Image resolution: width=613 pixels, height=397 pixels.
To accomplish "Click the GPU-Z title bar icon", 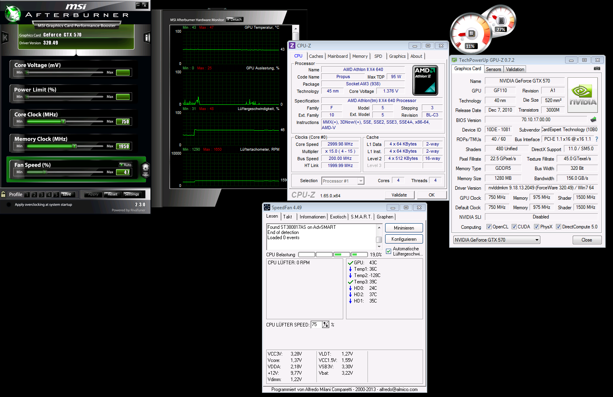I will point(454,60).
